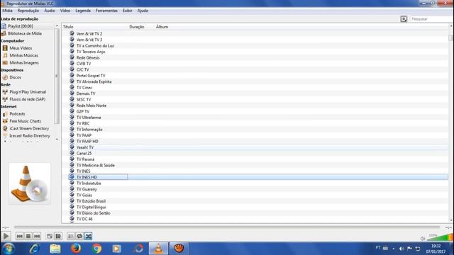Image resolution: width=454 pixels, height=255 pixels.
Task: Select the Canal 25 entry
Action: click(84, 153)
